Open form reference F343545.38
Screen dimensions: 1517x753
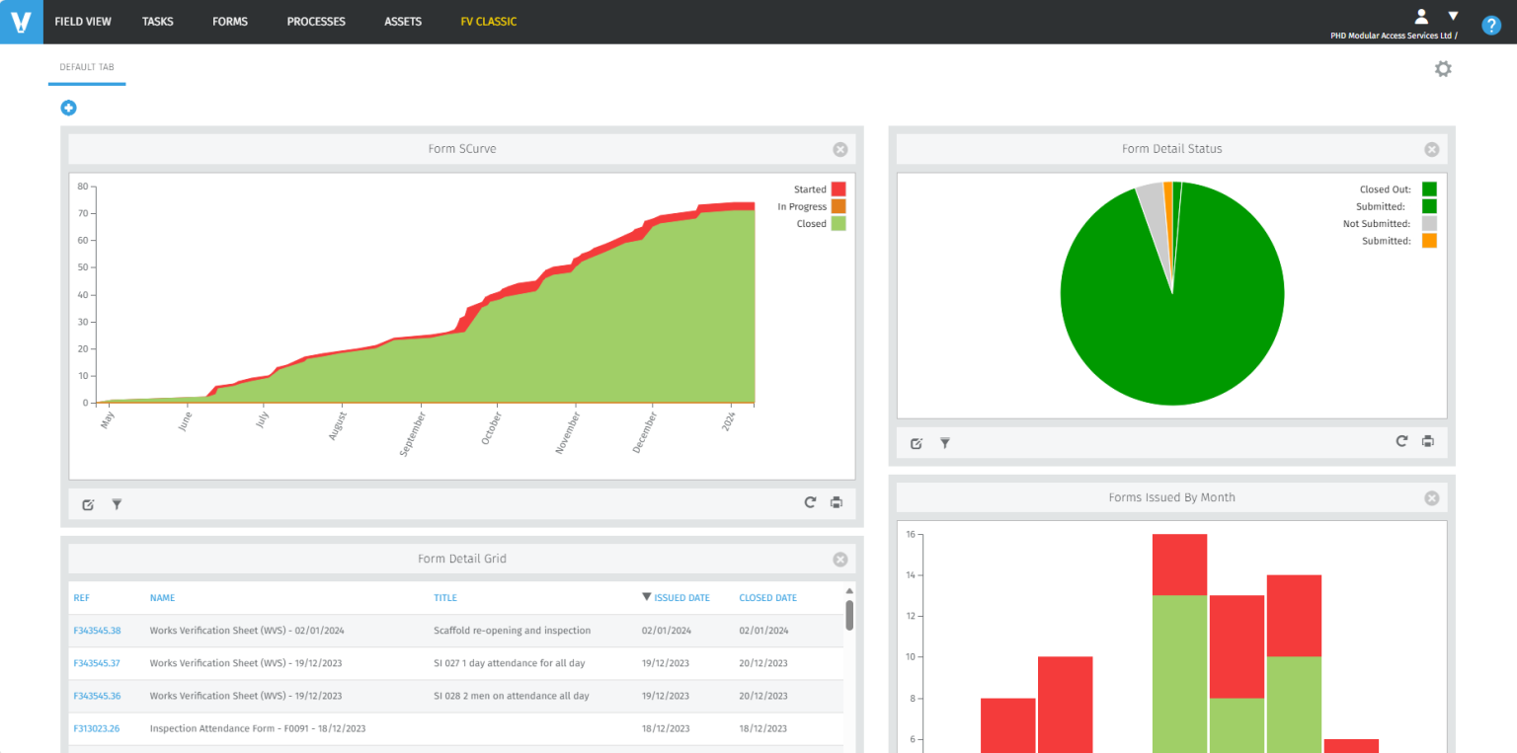[97, 631]
